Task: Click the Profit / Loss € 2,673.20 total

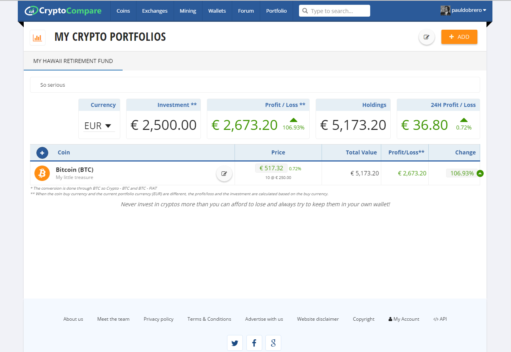Action: (x=244, y=125)
